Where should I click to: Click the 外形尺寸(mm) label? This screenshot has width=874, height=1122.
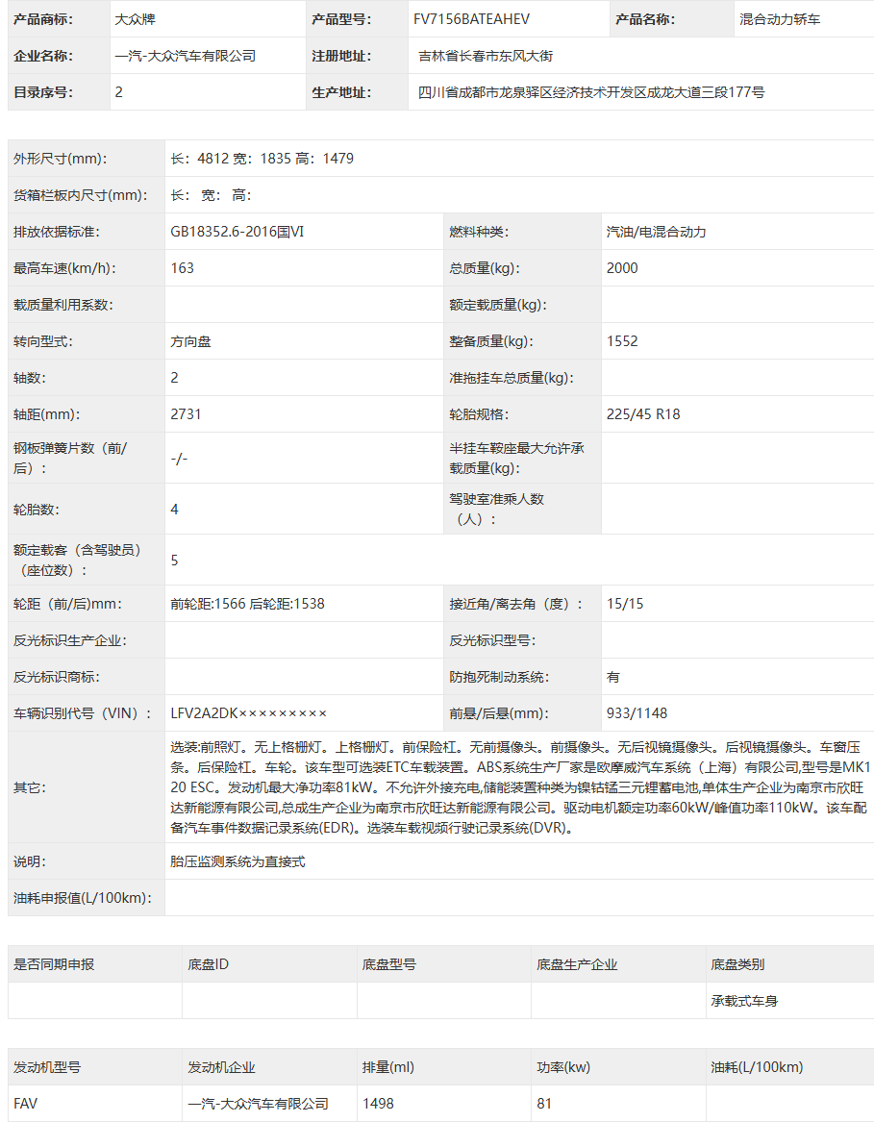61,158
